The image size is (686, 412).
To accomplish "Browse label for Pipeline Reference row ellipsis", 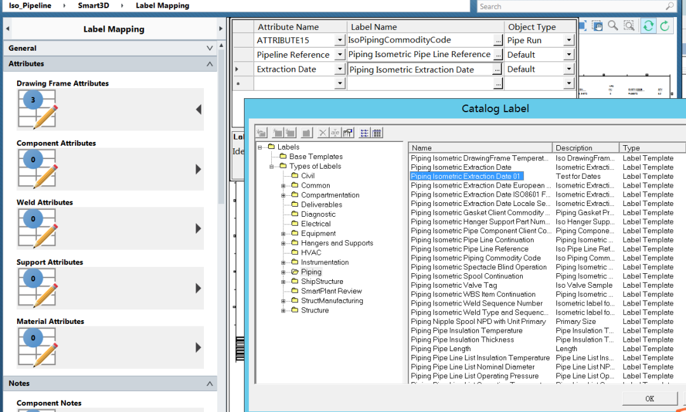I will [x=498, y=55].
